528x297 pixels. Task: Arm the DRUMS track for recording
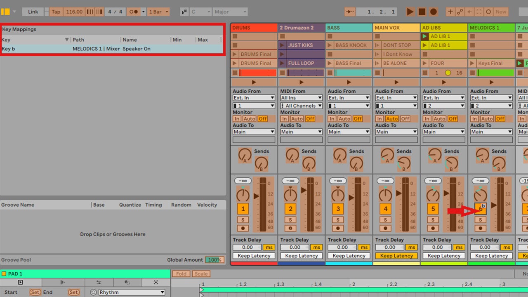[x=243, y=228]
